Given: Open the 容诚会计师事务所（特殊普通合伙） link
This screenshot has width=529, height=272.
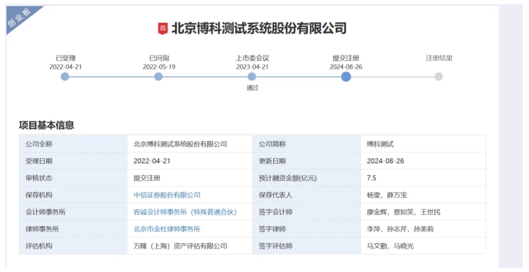Looking at the screenshot, I should click(185, 212).
